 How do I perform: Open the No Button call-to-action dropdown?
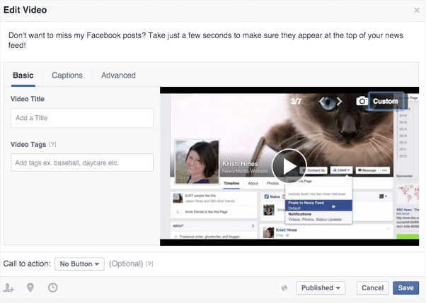(x=79, y=264)
